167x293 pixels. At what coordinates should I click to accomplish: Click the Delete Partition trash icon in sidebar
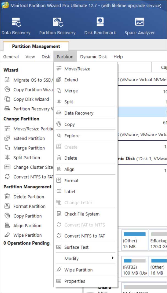click(x=7, y=197)
